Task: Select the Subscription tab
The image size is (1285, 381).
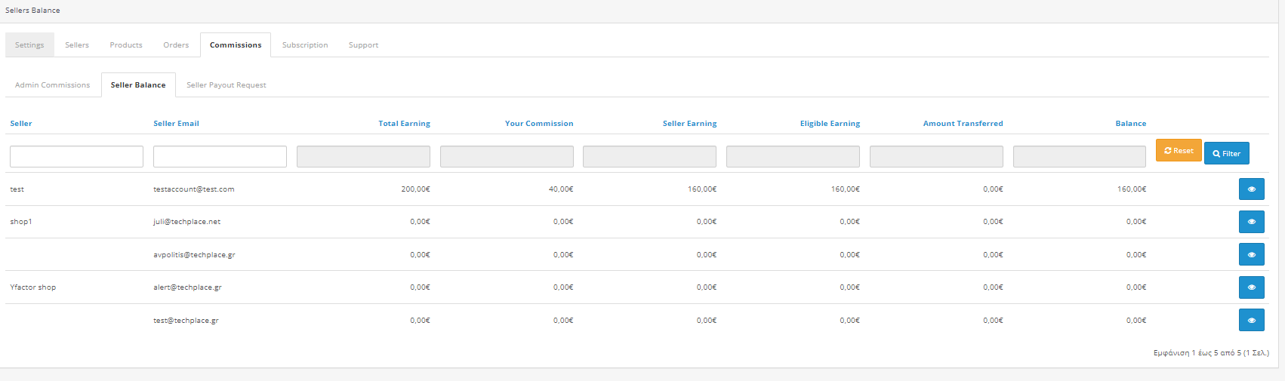Action: point(305,45)
